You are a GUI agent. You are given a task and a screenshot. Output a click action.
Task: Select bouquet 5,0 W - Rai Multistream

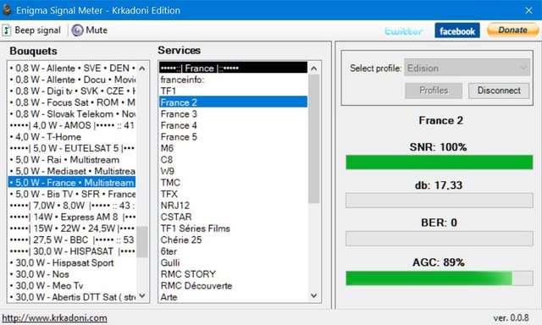coord(72,160)
